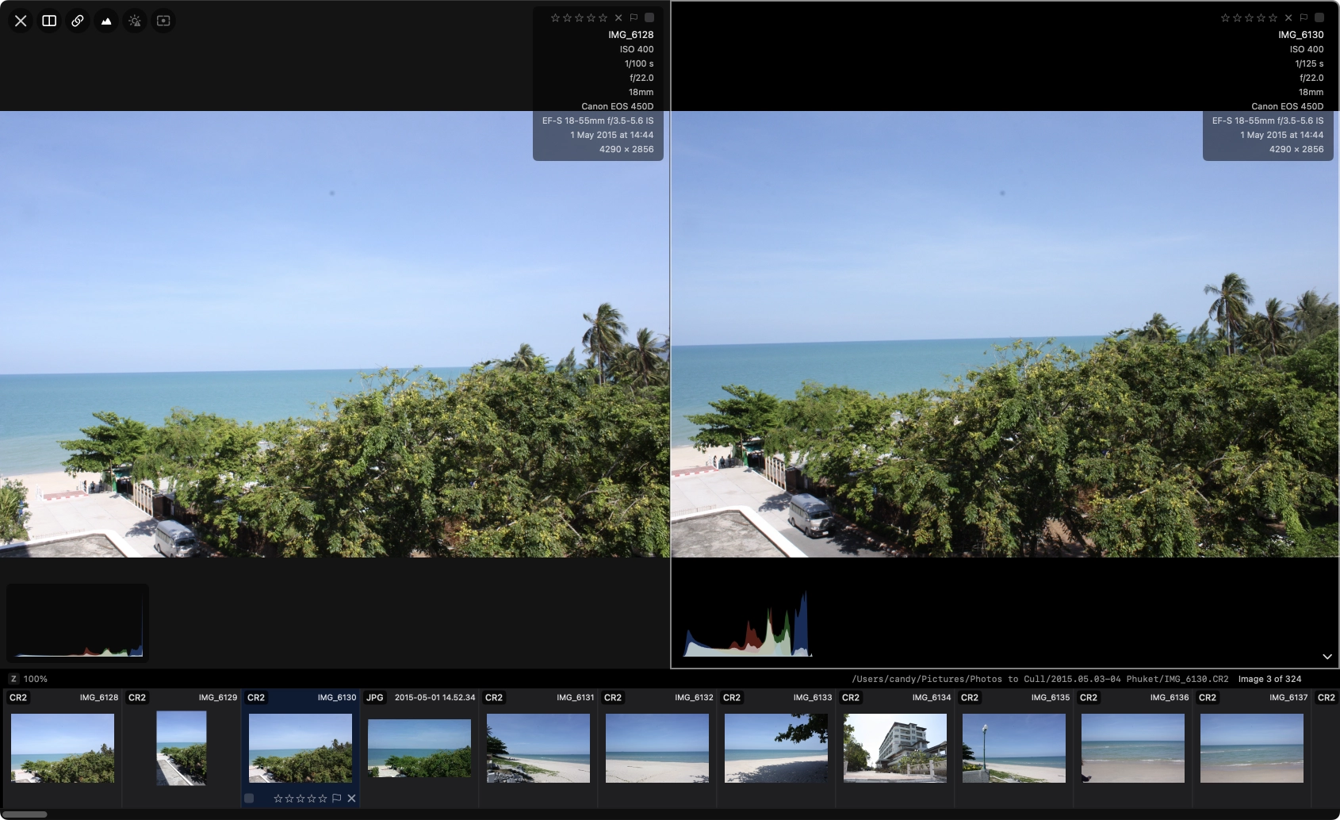Screen dimensions: 1340x820
Task: Give IMG_6130 pane a five-star rating
Action: click(1273, 17)
